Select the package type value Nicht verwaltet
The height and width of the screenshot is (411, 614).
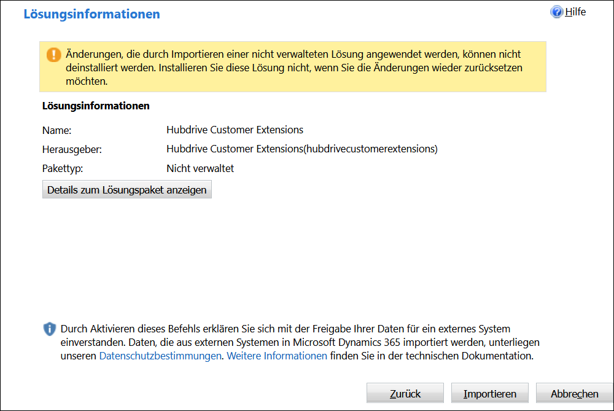pyautogui.click(x=200, y=168)
